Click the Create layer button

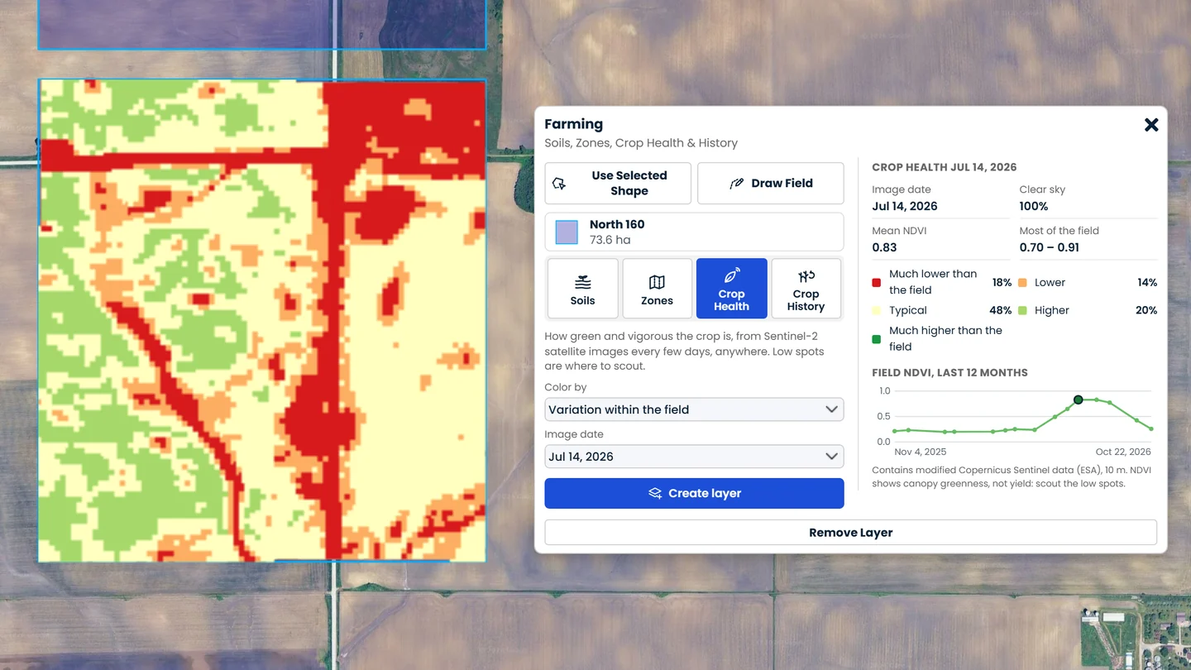(694, 493)
